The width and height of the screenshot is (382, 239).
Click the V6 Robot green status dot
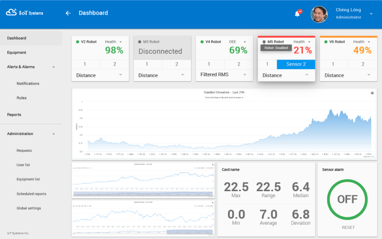326,42
